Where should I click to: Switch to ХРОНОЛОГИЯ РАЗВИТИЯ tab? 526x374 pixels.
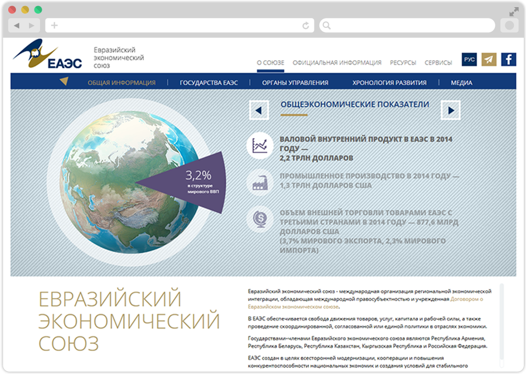(389, 83)
